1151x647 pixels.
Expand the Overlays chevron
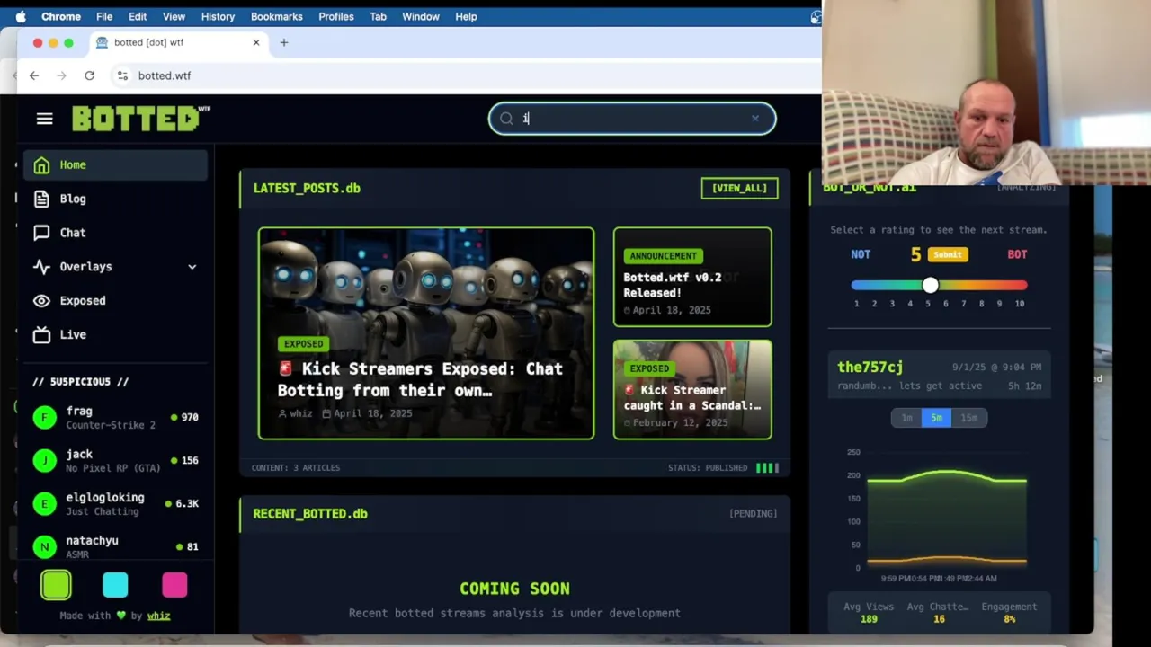tap(192, 267)
